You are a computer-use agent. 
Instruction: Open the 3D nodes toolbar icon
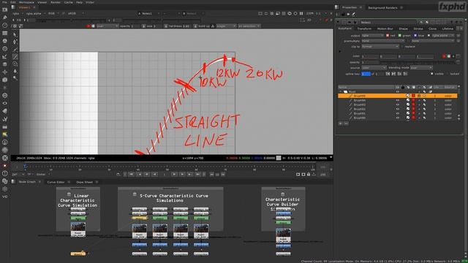tap(5, 80)
